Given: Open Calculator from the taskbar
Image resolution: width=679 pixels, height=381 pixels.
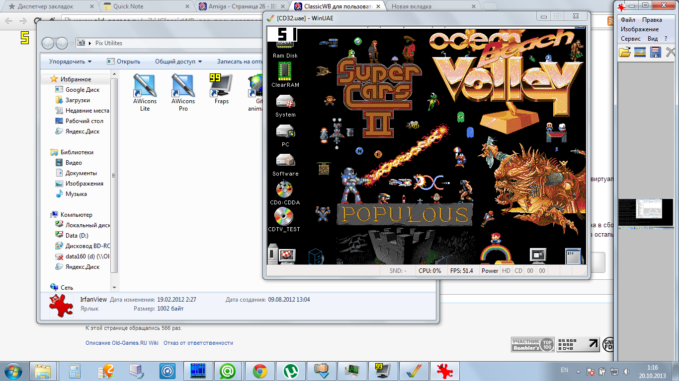Looking at the screenshot, I should (75, 371).
